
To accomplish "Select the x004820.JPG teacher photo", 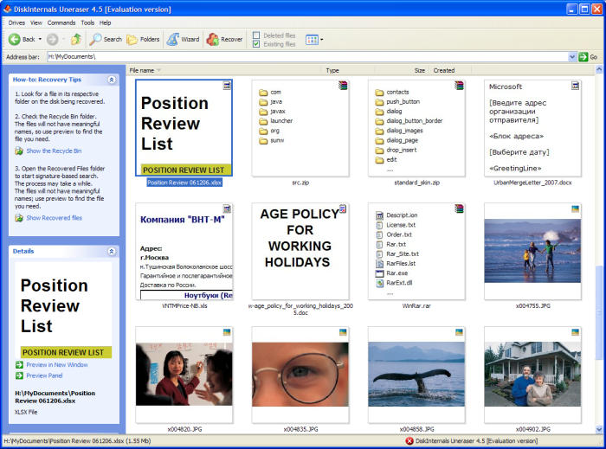I will [184, 375].
